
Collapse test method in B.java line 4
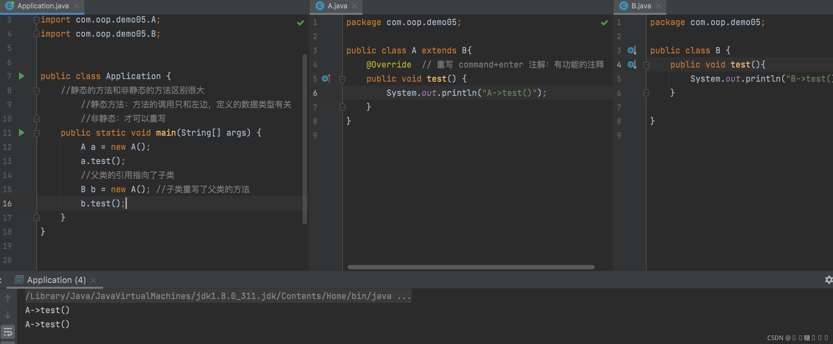click(x=646, y=65)
